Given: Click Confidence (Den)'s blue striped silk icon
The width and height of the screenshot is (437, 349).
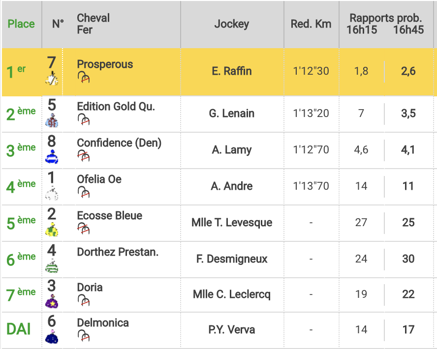Looking at the screenshot, I should tap(52, 157).
